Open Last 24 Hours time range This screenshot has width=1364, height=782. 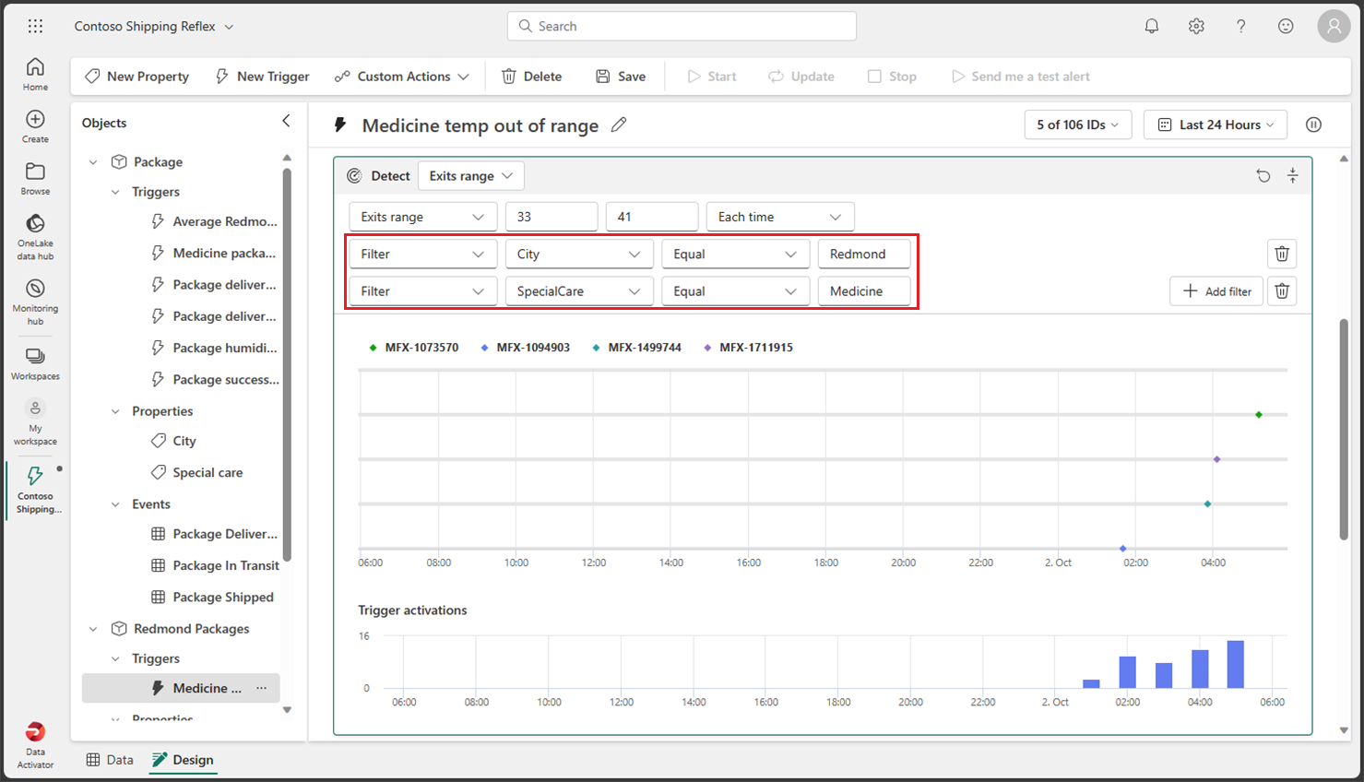[x=1216, y=124]
